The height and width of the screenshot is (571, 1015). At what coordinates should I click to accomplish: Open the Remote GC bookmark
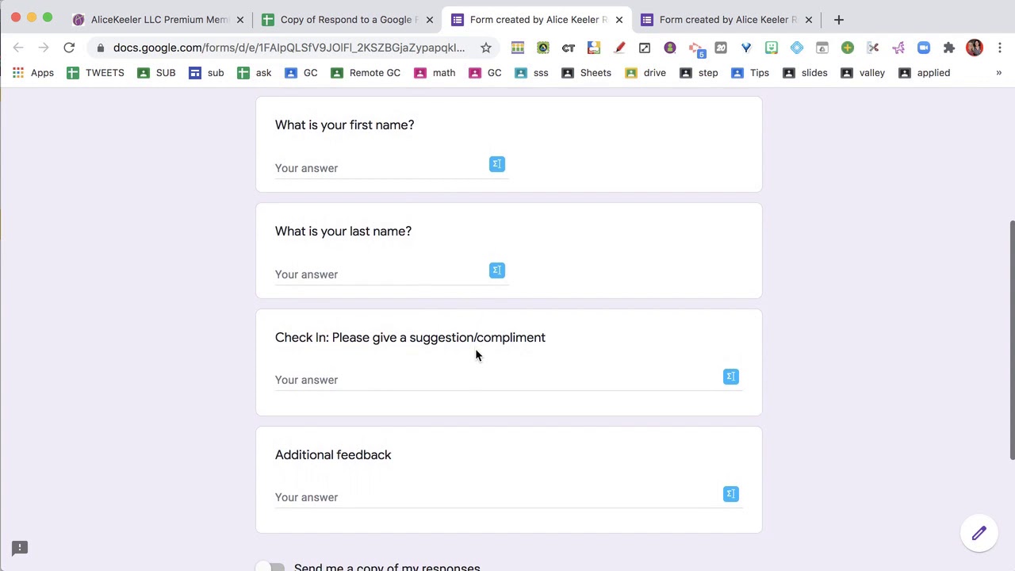pyautogui.click(x=366, y=73)
